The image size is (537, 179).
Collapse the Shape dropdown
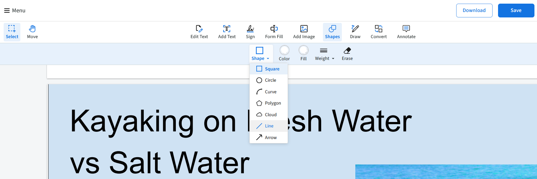[261, 54]
